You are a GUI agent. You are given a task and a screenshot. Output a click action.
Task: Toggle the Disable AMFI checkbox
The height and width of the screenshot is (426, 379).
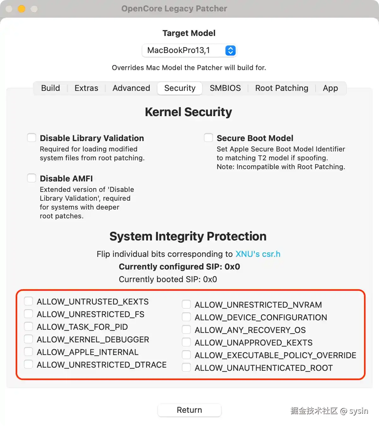pyautogui.click(x=32, y=178)
